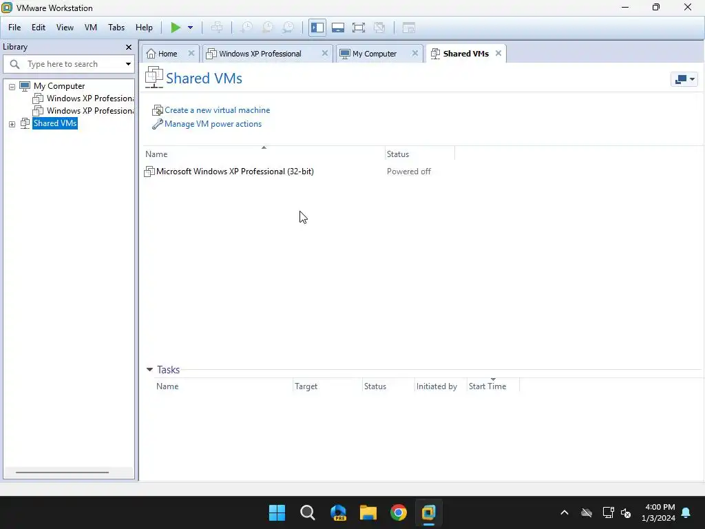This screenshot has width=705, height=529.
Task: Close the Windows XP Professional tab
Action: click(325, 53)
